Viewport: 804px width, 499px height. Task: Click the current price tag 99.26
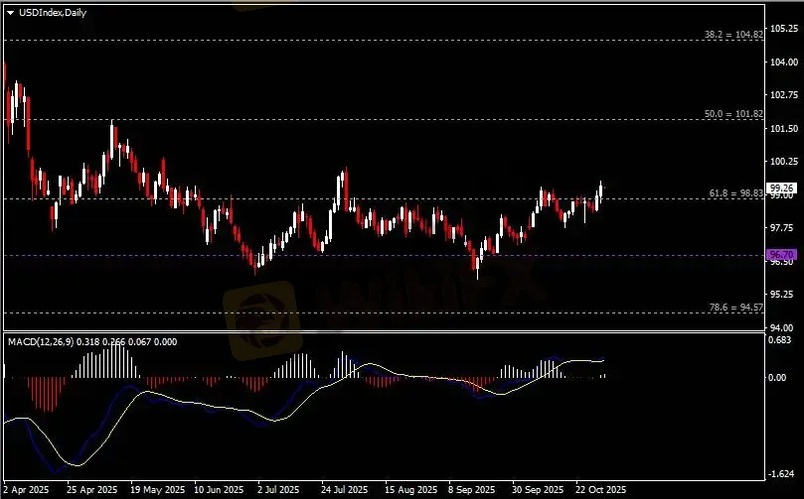781,187
